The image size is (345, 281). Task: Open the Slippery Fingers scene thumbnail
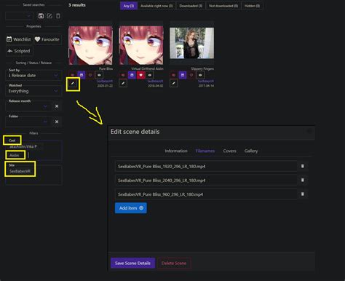click(192, 43)
